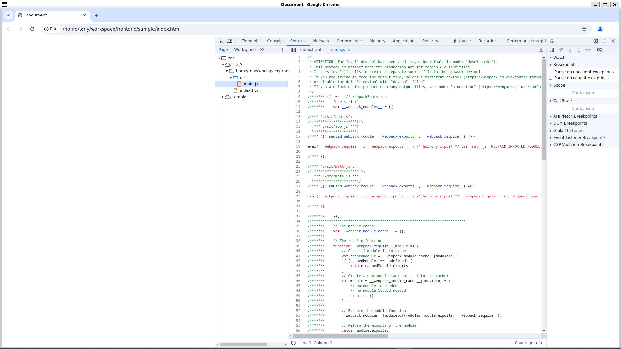
Task: Toggle the device toolbar icon
Action: coord(230,41)
